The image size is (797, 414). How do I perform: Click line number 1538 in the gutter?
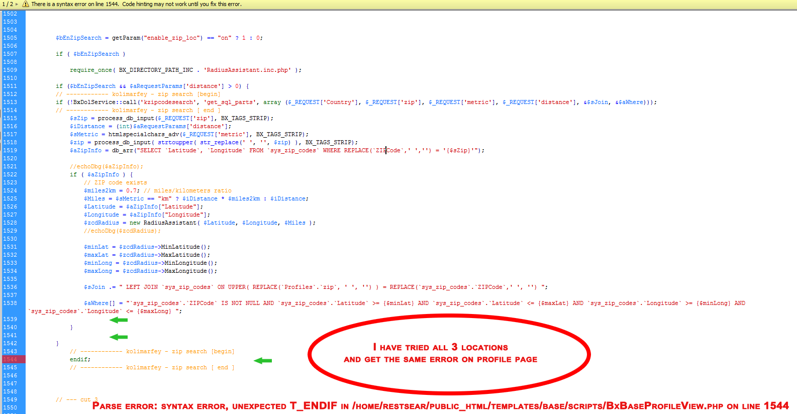pos(10,303)
